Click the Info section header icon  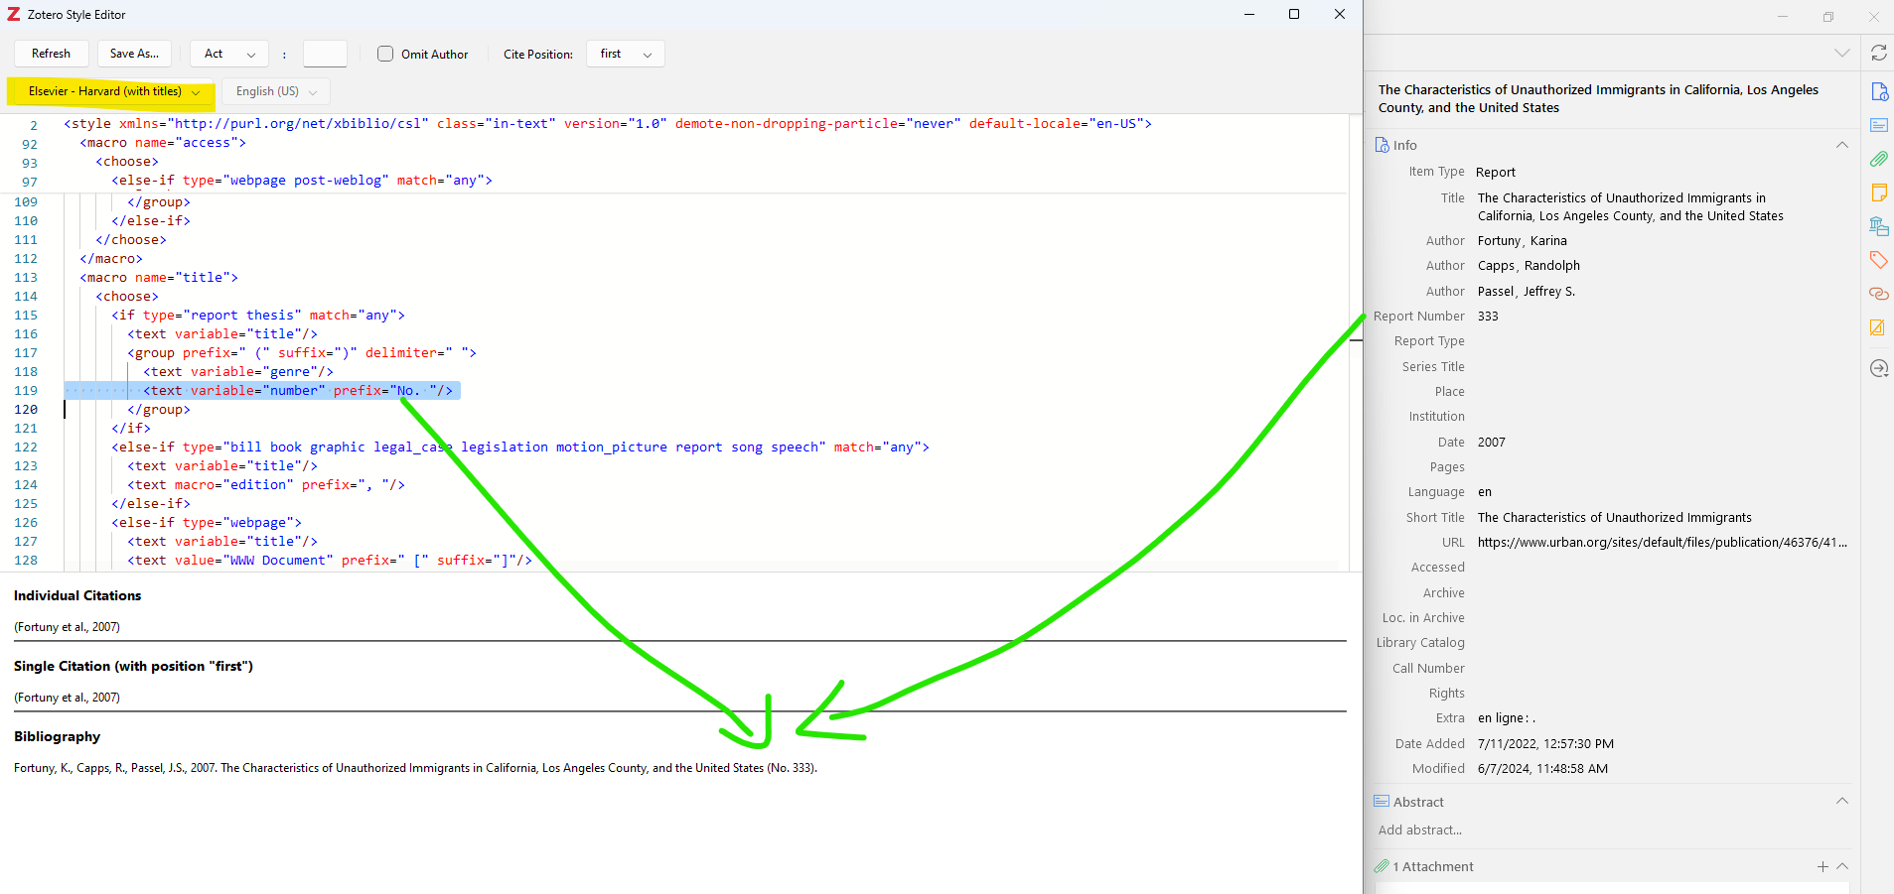pyautogui.click(x=1382, y=145)
